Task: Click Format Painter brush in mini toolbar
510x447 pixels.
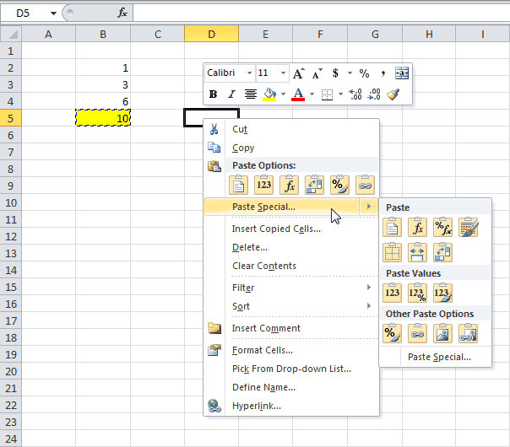Action: tap(393, 94)
